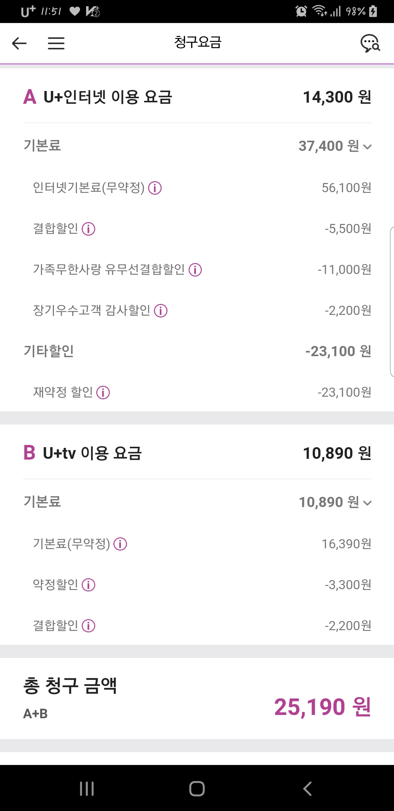This screenshot has width=394, height=811.
Task: Show info for 장기우수고객 감사할인
Action: pyautogui.click(x=161, y=311)
